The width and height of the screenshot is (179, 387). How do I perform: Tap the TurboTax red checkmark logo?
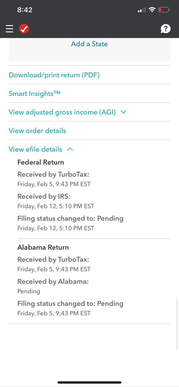(x=24, y=29)
